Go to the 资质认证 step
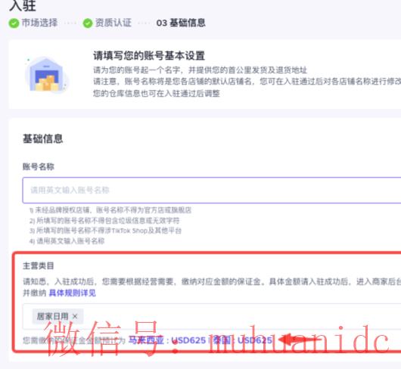 tap(113, 23)
